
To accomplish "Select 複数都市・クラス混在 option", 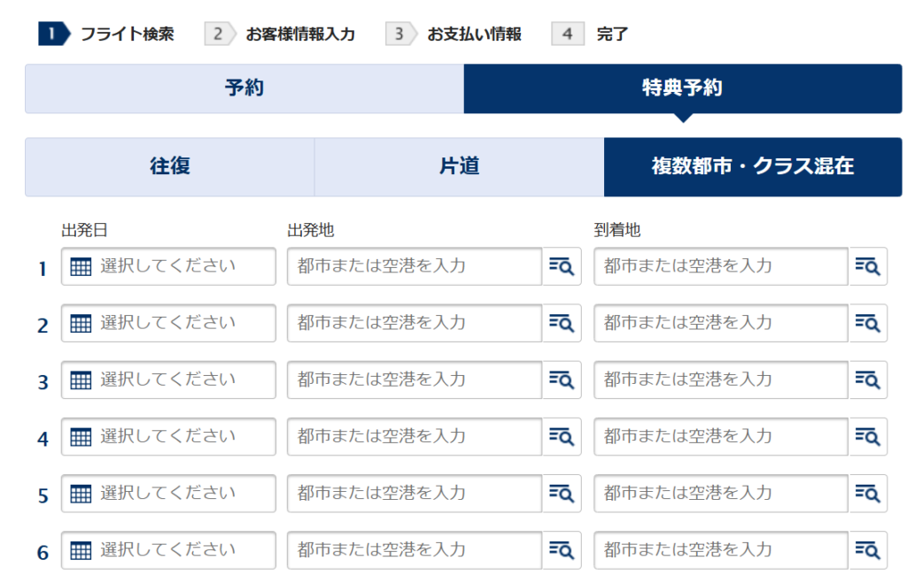I will pos(752,166).
